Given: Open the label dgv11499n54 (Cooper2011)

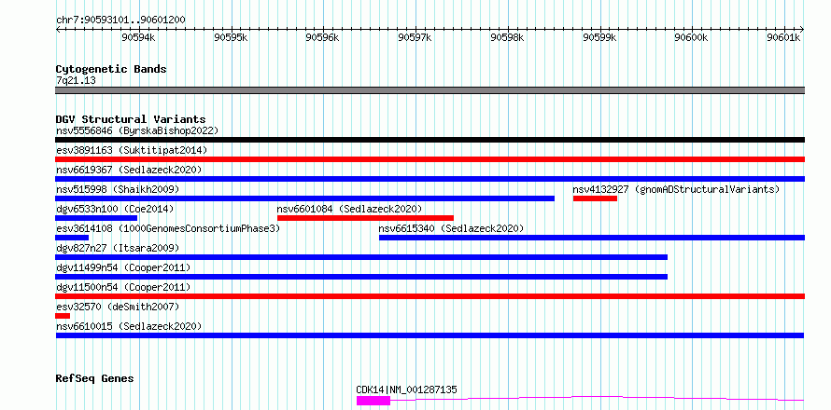Looking at the screenshot, I should pos(123,267).
